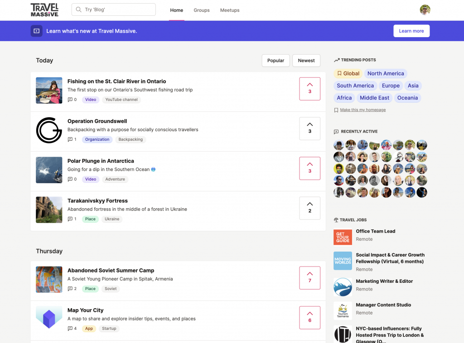Select the App tag

coord(89,329)
